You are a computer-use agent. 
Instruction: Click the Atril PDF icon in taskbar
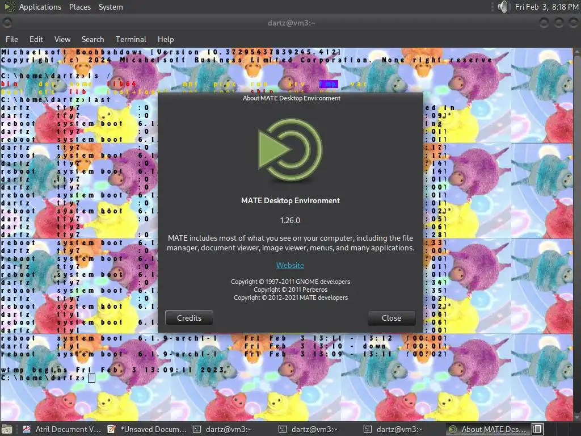click(x=27, y=429)
